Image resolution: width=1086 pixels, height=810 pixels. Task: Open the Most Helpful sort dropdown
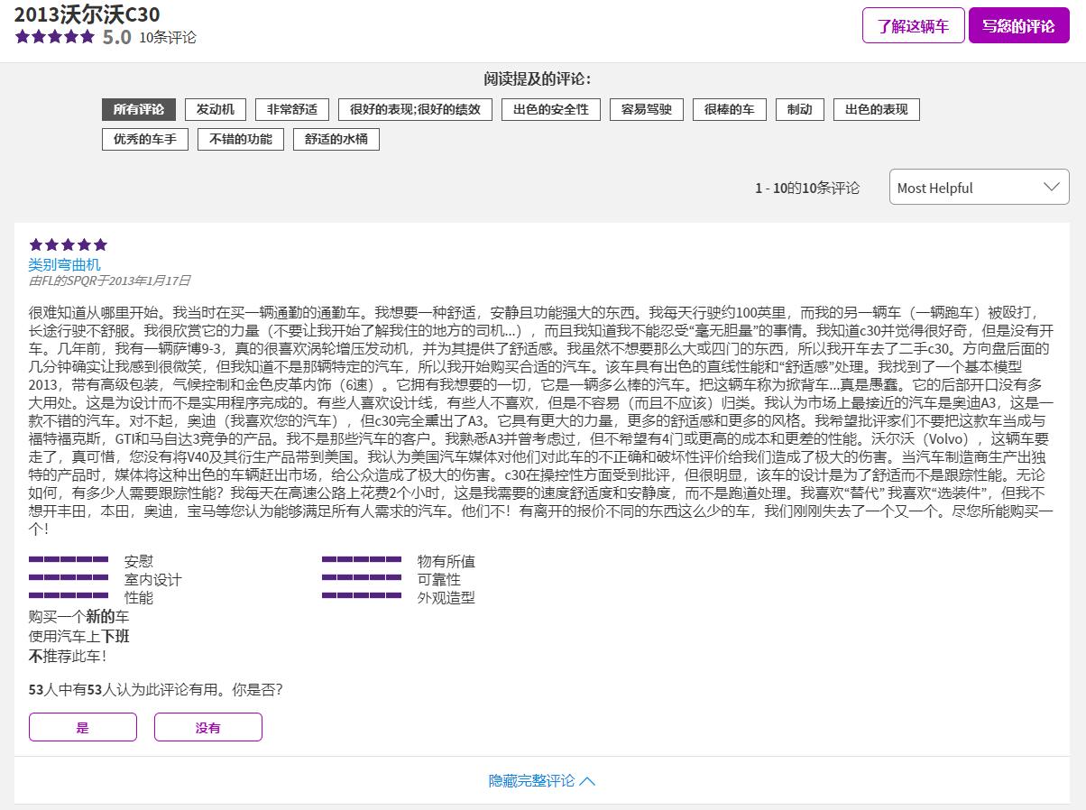click(x=979, y=187)
